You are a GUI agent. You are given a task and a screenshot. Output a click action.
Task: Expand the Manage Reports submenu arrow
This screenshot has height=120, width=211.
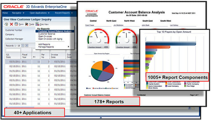[x=69, y=47]
